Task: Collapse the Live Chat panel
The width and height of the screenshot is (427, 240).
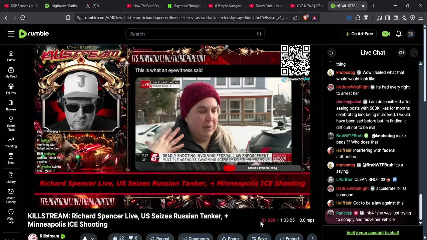Action: 332,53
